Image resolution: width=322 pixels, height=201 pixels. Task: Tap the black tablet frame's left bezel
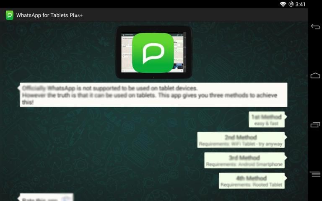point(118,52)
